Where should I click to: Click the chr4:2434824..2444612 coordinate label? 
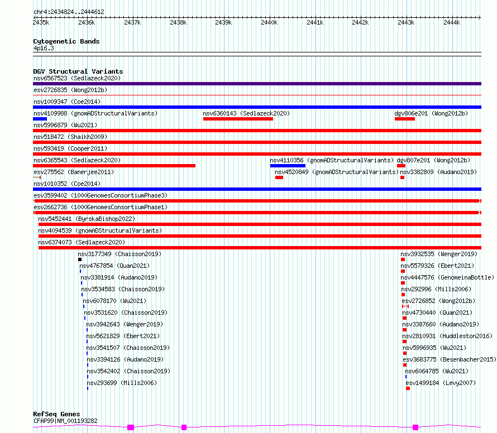click(x=69, y=12)
